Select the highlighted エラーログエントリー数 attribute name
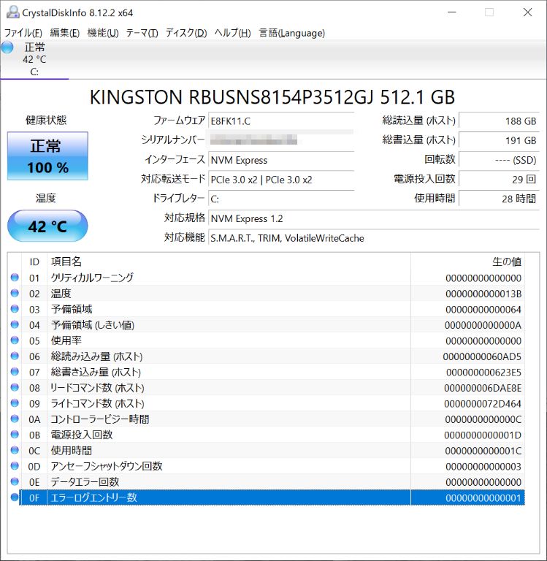The width and height of the screenshot is (547, 561). (x=93, y=497)
